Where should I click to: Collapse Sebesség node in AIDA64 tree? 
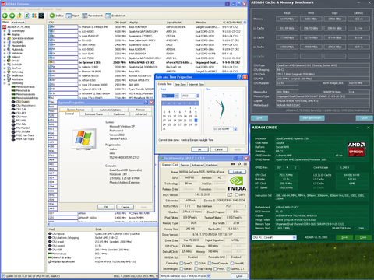[5, 83]
